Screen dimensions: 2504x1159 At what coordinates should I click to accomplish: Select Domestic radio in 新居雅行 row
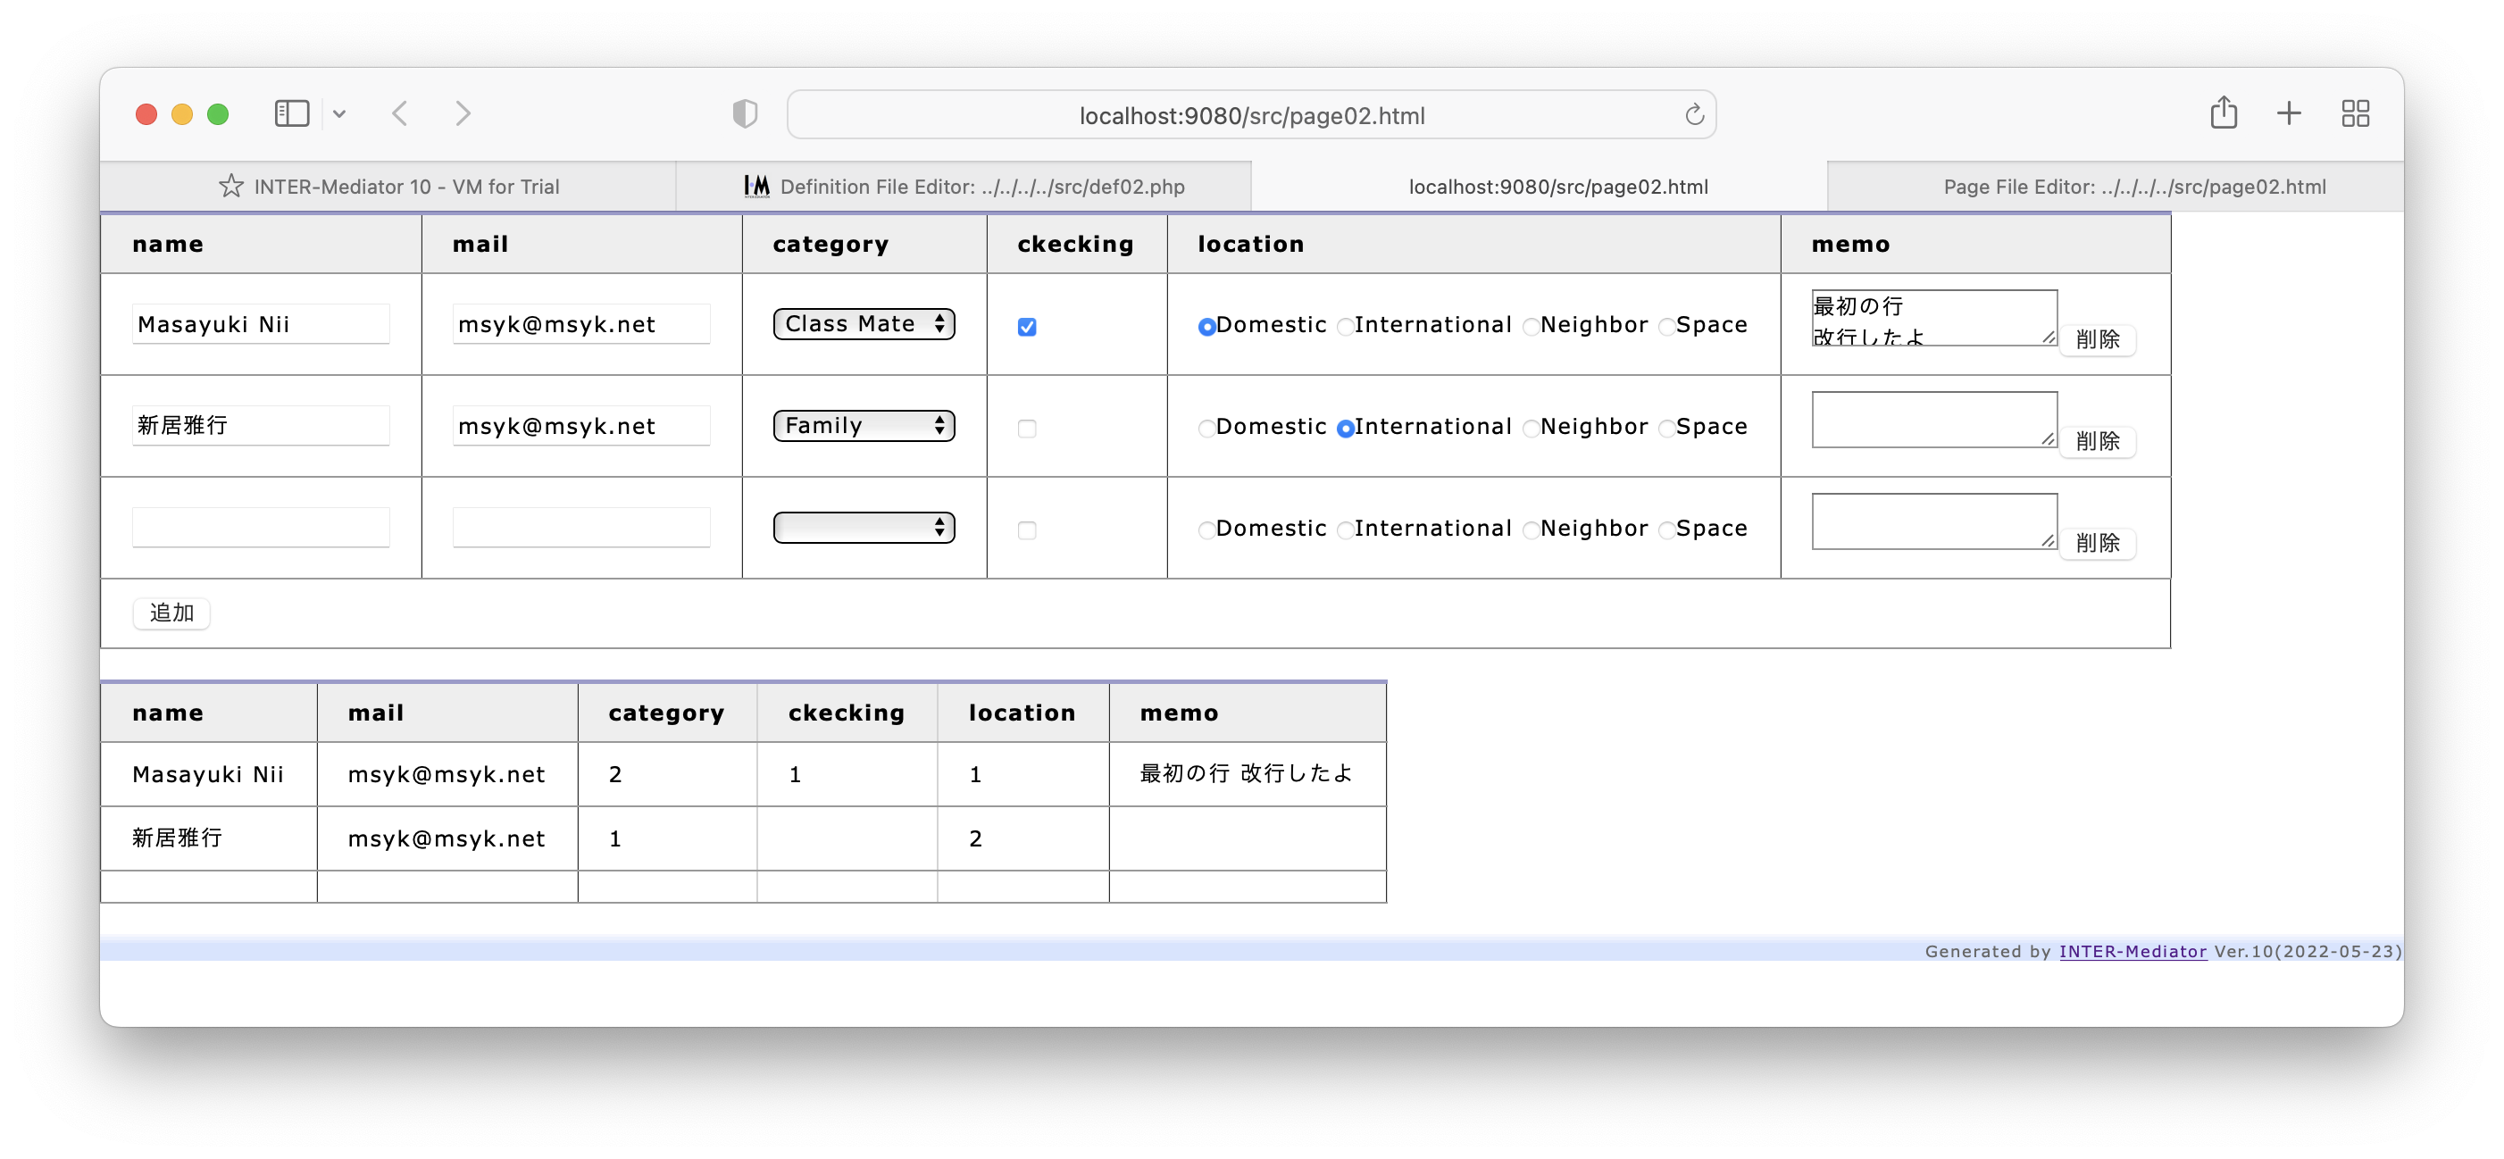(1206, 429)
